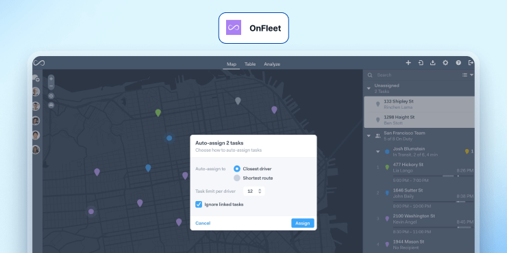Click the download export icon

click(432, 63)
